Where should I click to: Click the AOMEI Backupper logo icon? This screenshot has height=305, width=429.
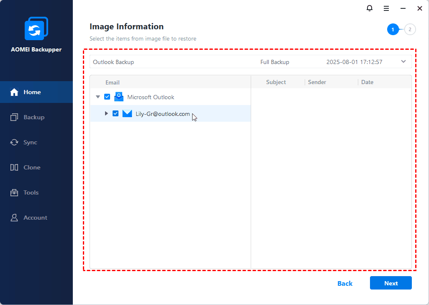36,29
